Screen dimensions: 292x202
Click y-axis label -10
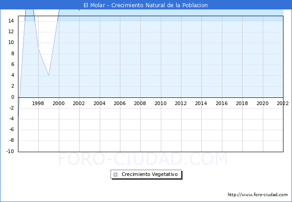point(10,151)
